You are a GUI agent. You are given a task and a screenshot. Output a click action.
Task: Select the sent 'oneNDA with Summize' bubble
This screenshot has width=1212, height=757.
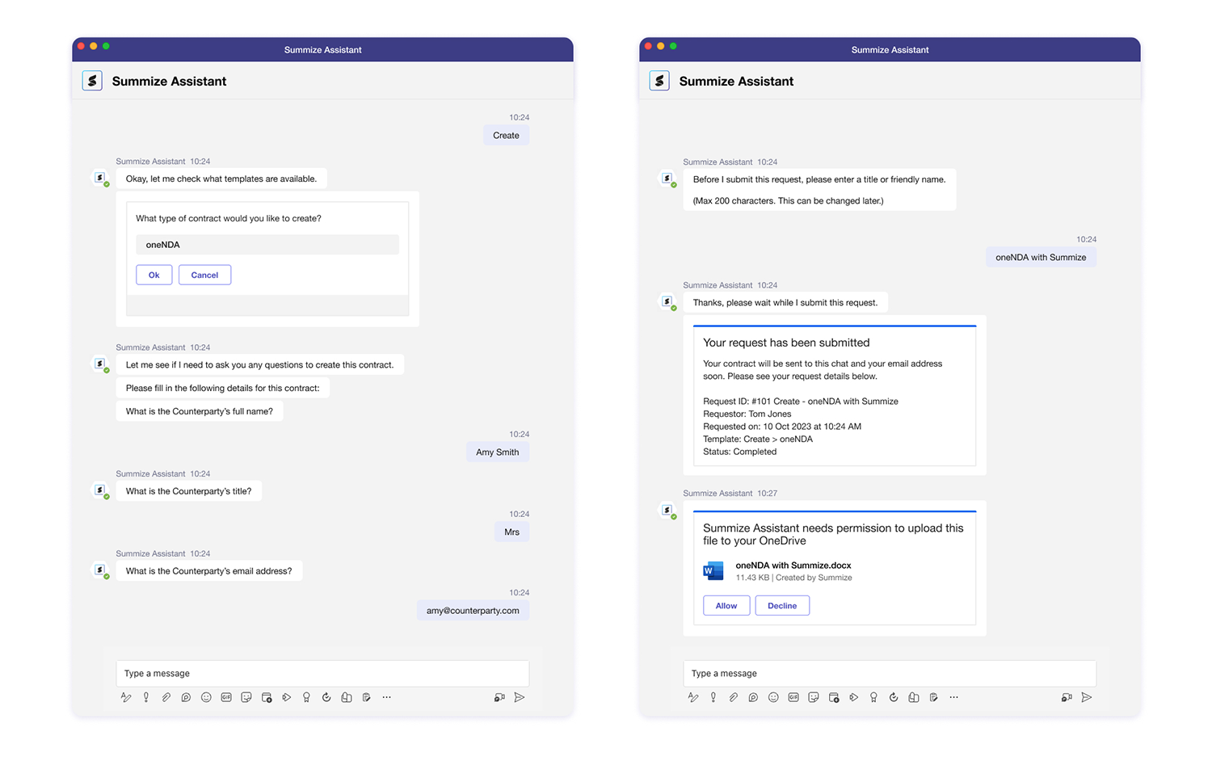click(1041, 258)
